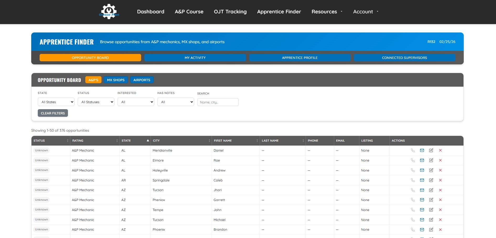Select the A&P's filter pill

[x=93, y=80]
